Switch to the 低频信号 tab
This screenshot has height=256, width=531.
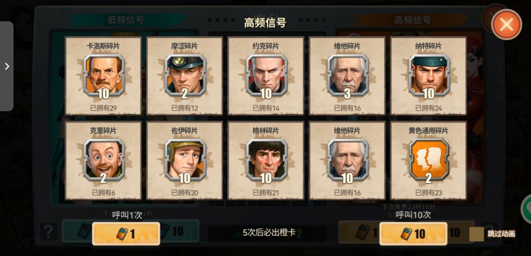point(126,20)
